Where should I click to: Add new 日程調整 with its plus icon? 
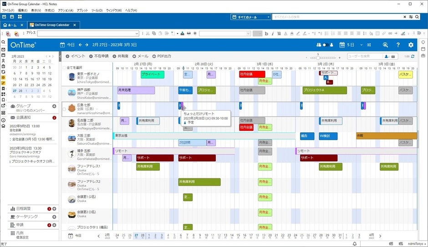pyautogui.click(x=54, y=209)
